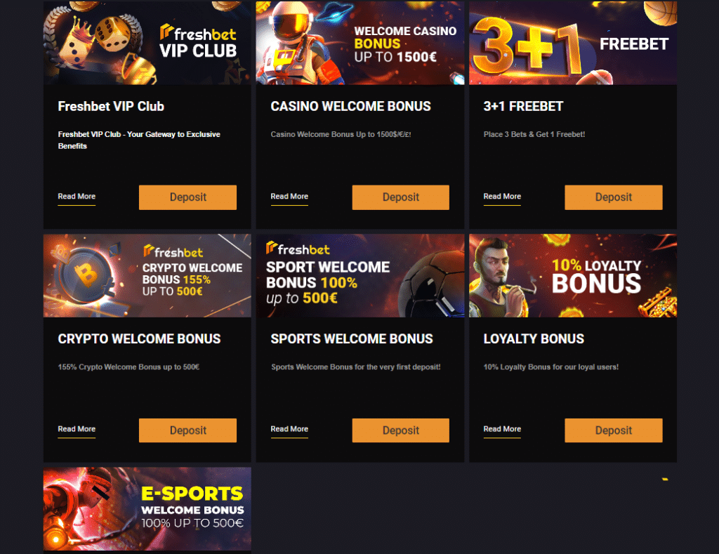Click Read More under Sports Welcome Bonus
Image resolution: width=719 pixels, height=554 pixels.
point(289,429)
